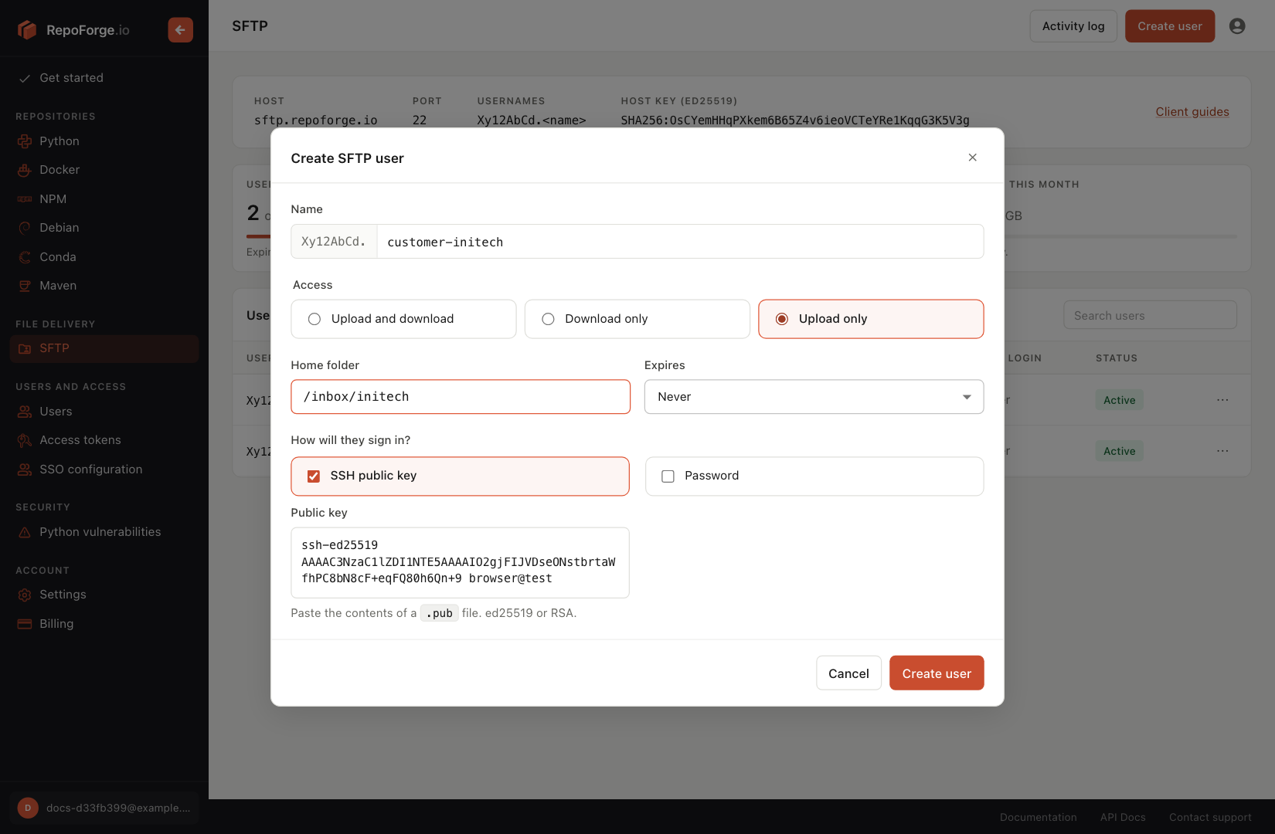
Task: Click the Xy12AbCd. name prefix
Action: [334, 242]
